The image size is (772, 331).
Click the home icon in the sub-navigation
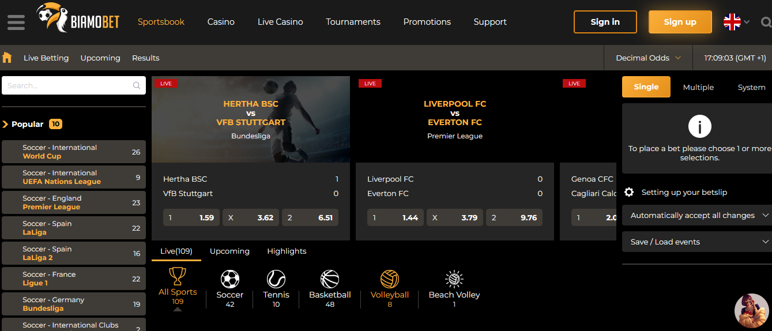[7, 58]
